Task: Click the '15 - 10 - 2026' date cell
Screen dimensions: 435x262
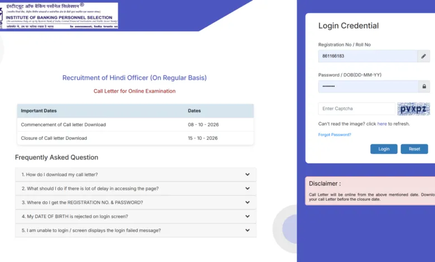Action: click(x=202, y=138)
